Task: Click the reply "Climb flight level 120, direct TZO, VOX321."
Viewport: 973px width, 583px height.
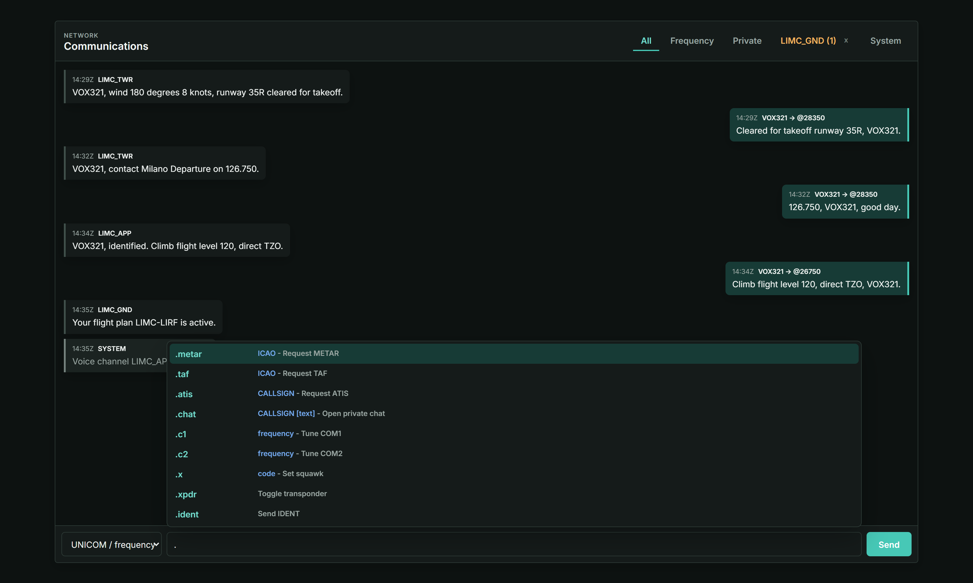Action: tap(817, 278)
